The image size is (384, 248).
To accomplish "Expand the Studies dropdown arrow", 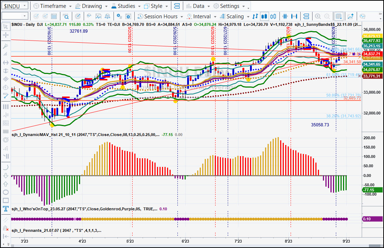I will coord(139,6).
